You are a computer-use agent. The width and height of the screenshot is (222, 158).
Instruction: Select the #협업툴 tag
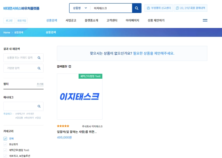click(x=19, y=118)
